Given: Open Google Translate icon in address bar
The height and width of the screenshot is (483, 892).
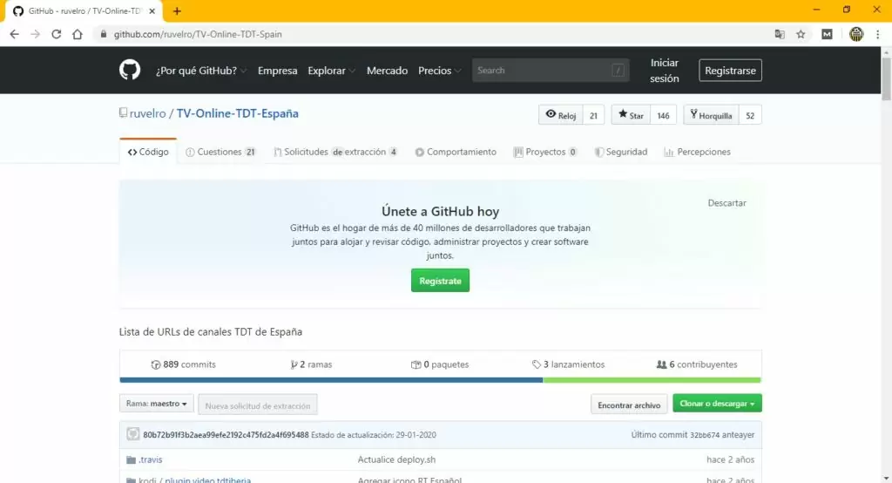Looking at the screenshot, I should pyautogui.click(x=780, y=34).
